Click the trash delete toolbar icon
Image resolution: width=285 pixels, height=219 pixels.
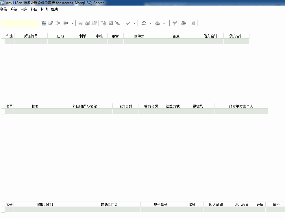click(x=104, y=23)
